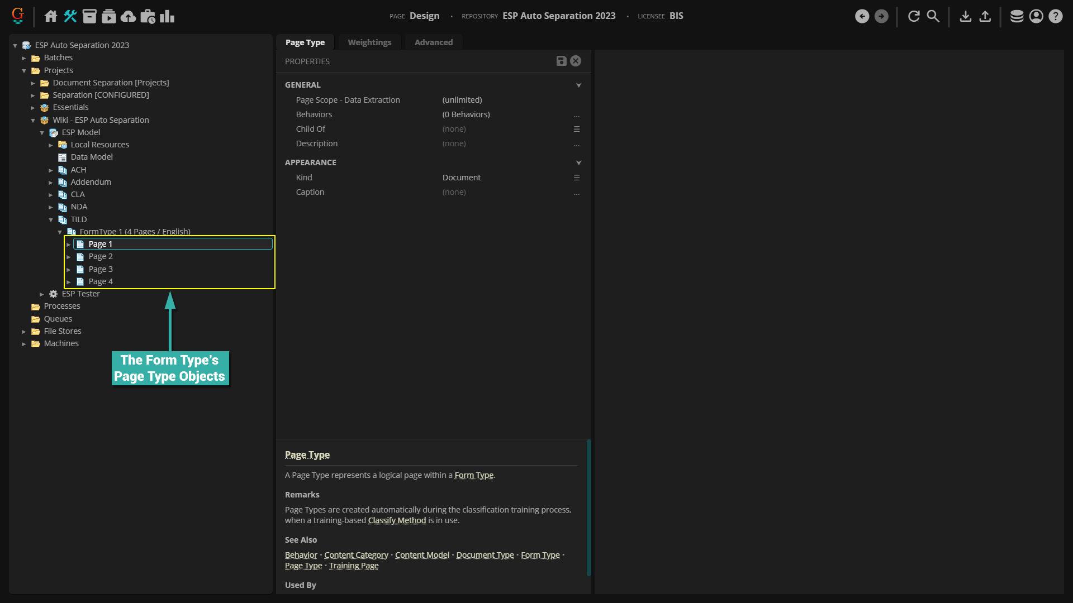
Task: Open the Home page icon
Action: pos(51,16)
